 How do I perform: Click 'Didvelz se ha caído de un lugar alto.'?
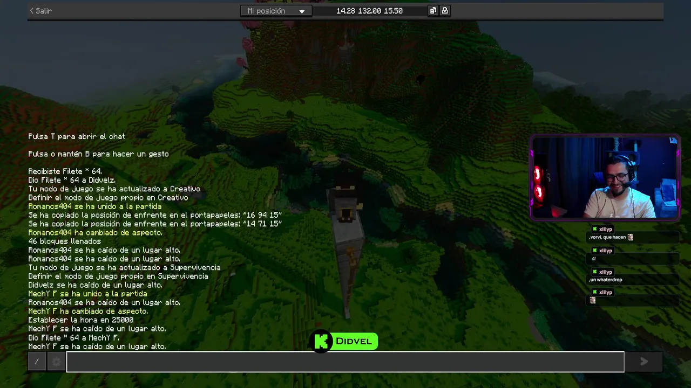click(x=96, y=285)
